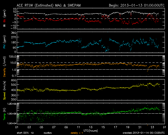Click the 360 tick on the Phi axis
Image resolution: width=168 pixels, height=135 pixels.
click(14, 33)
